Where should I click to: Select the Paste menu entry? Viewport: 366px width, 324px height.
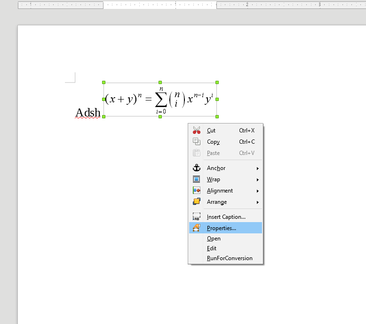point(225,153)
